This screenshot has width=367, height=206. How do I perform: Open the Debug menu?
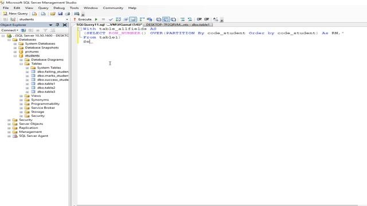pos(59,8)
